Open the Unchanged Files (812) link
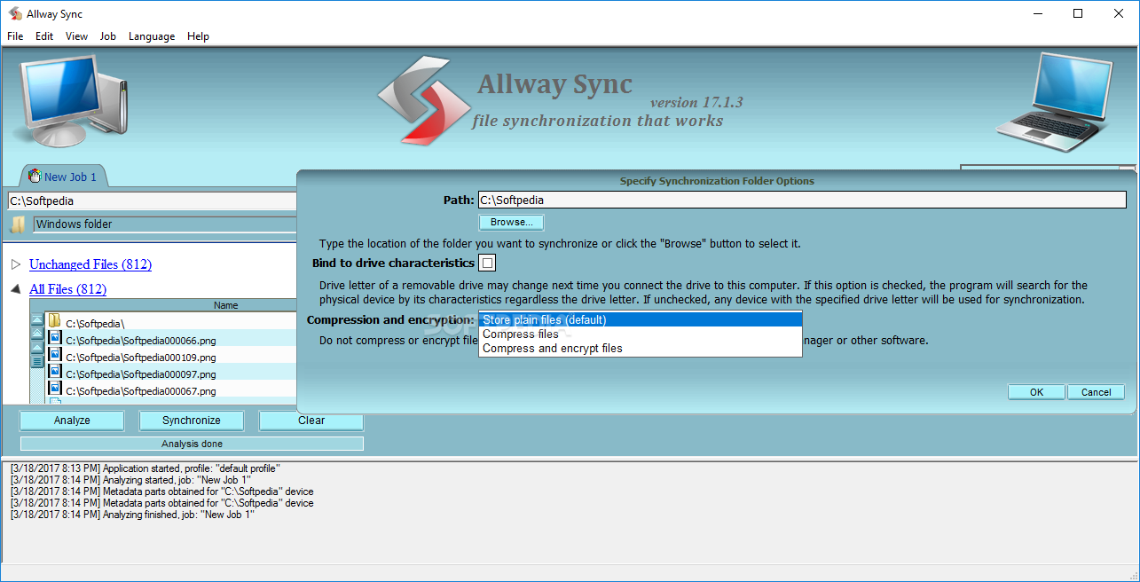The height and width of the screenshot is (582, 1140). [90, 264]
